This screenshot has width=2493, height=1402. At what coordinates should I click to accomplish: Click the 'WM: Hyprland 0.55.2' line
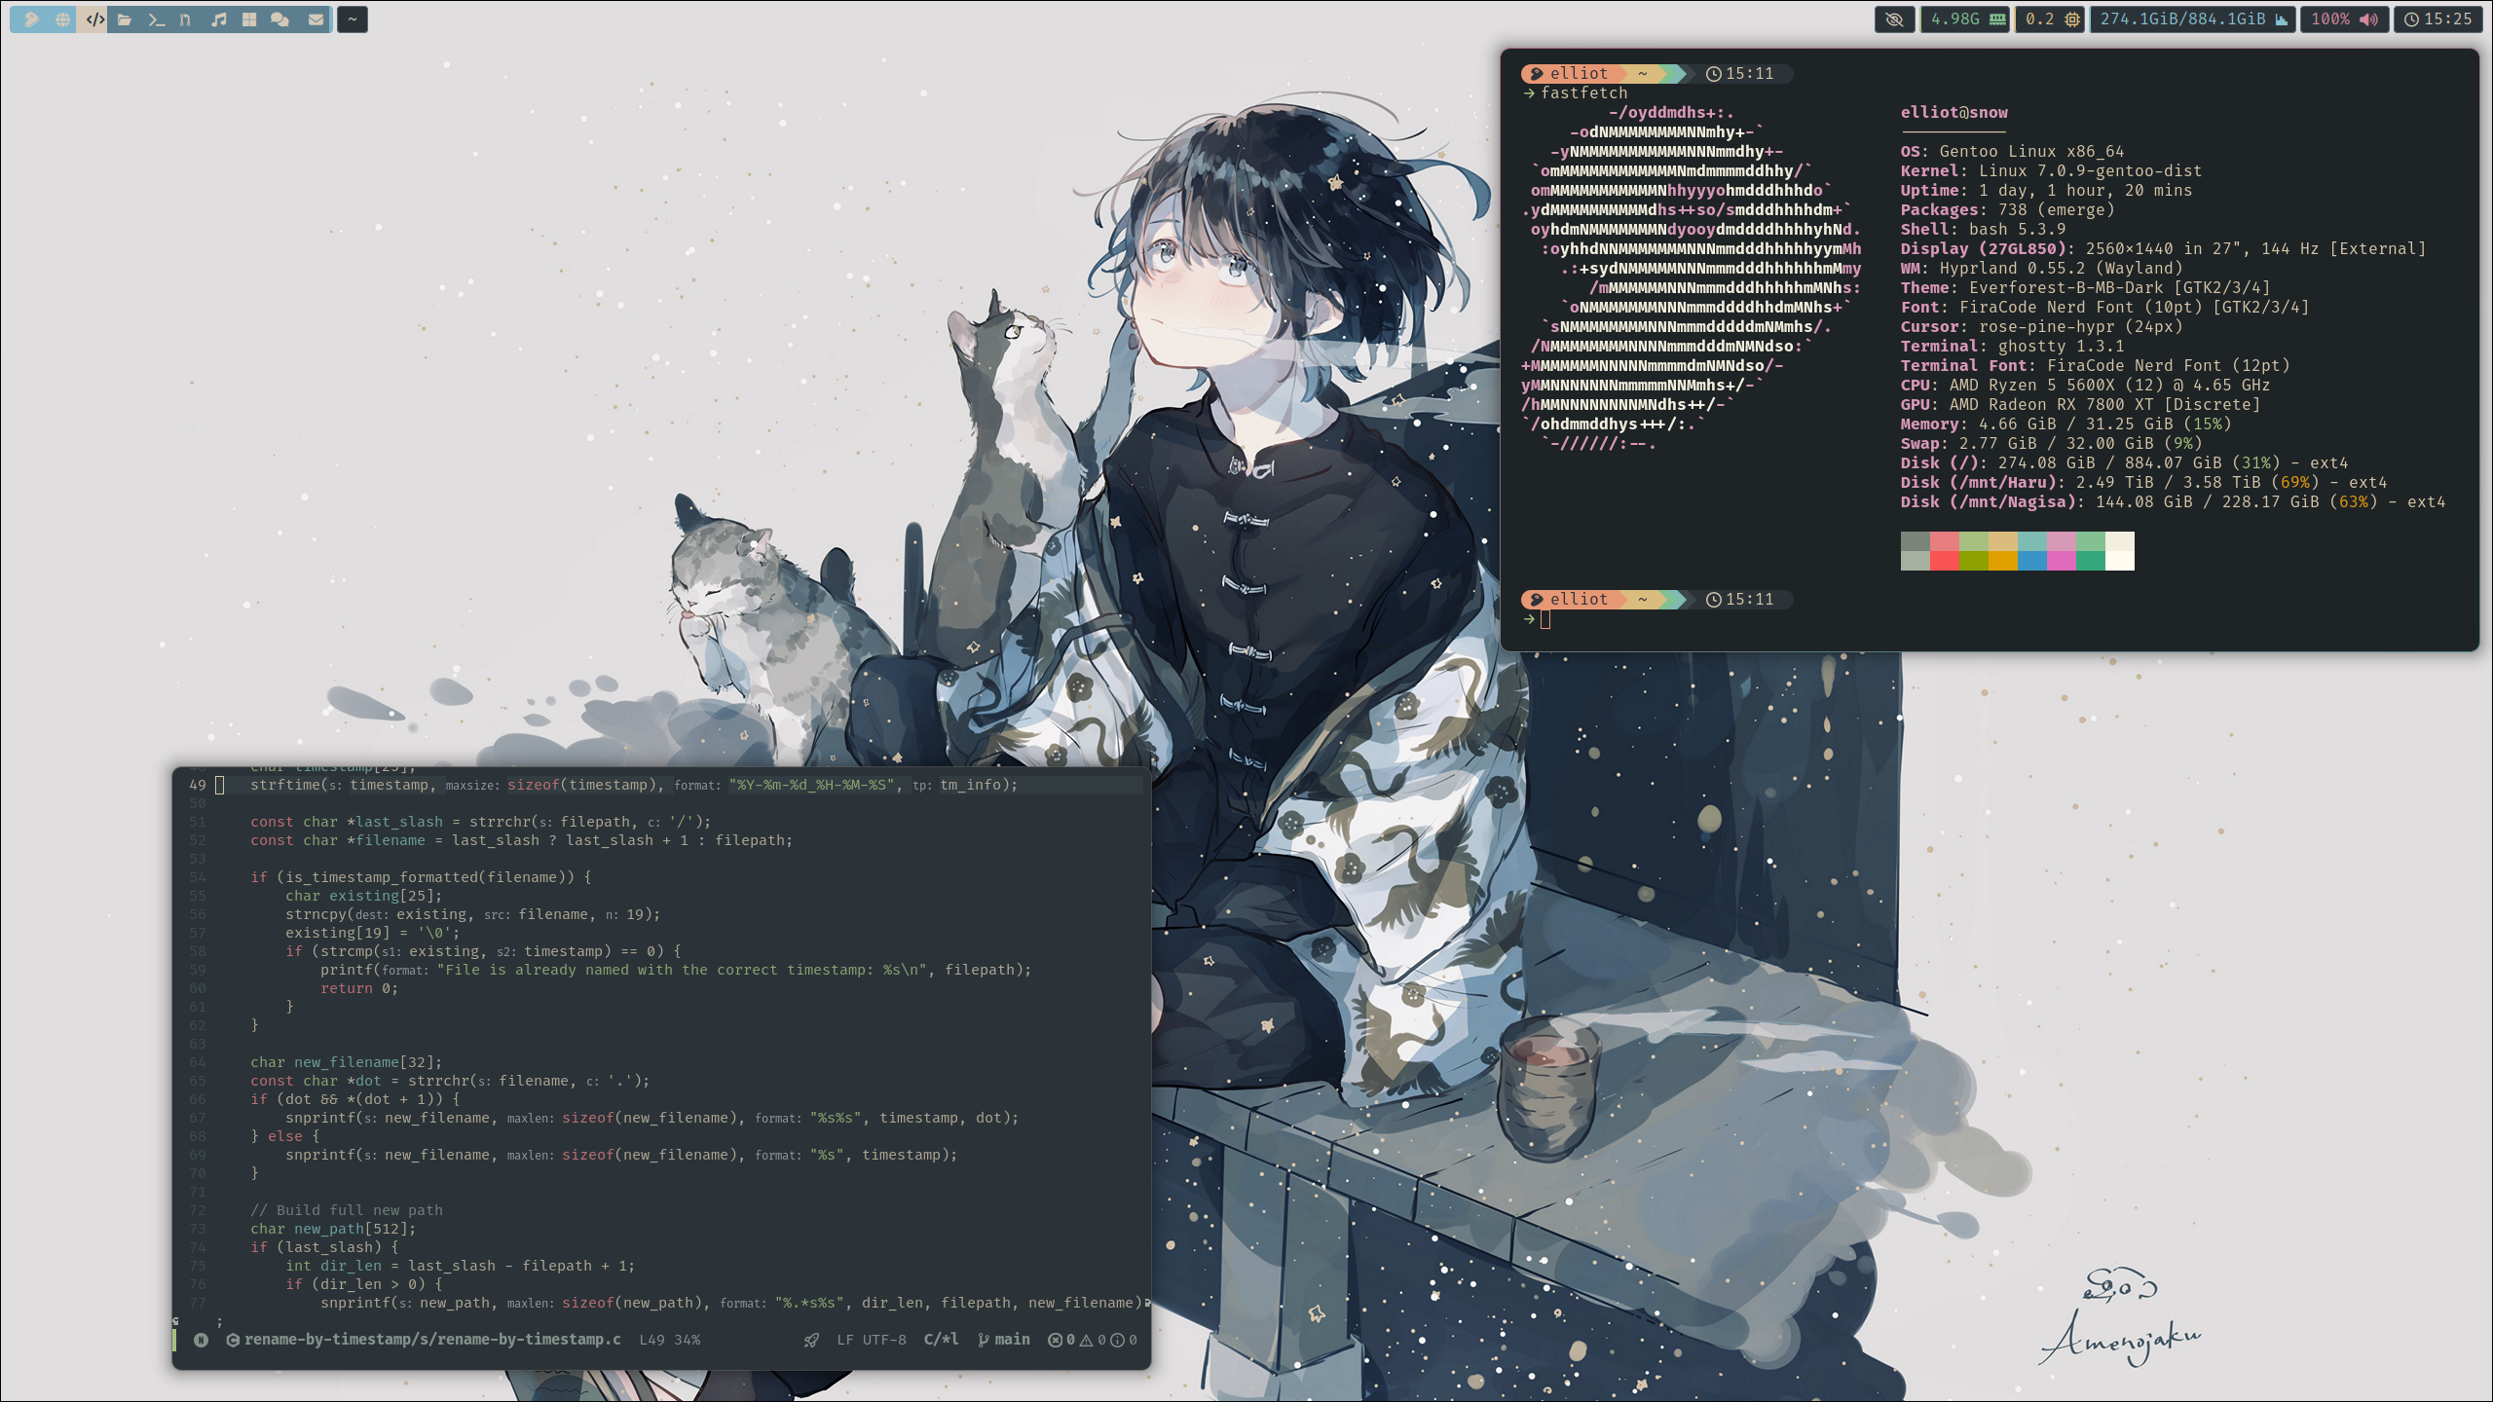(x=2042, y=268)
